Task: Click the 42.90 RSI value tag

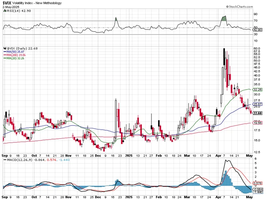Action: [x=258, y=30]
